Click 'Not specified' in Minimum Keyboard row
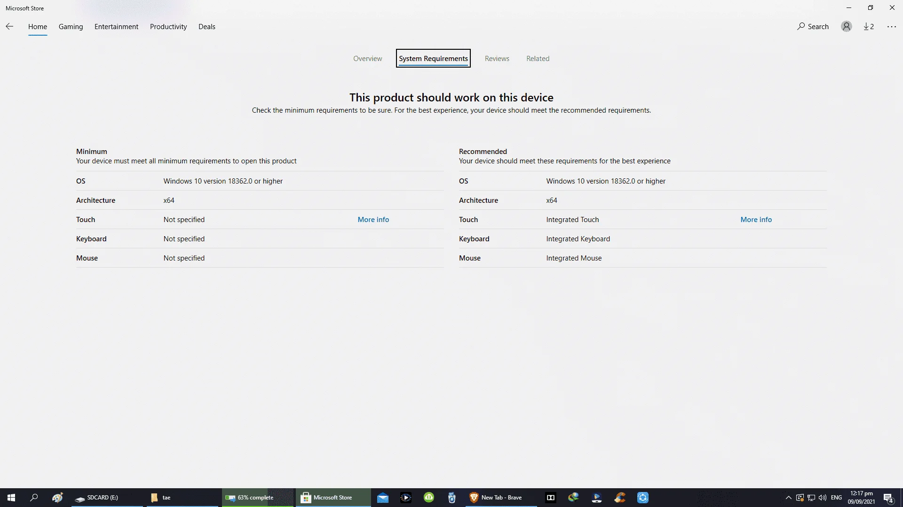Viewport: 903px width, 507px height. point(184,239)
